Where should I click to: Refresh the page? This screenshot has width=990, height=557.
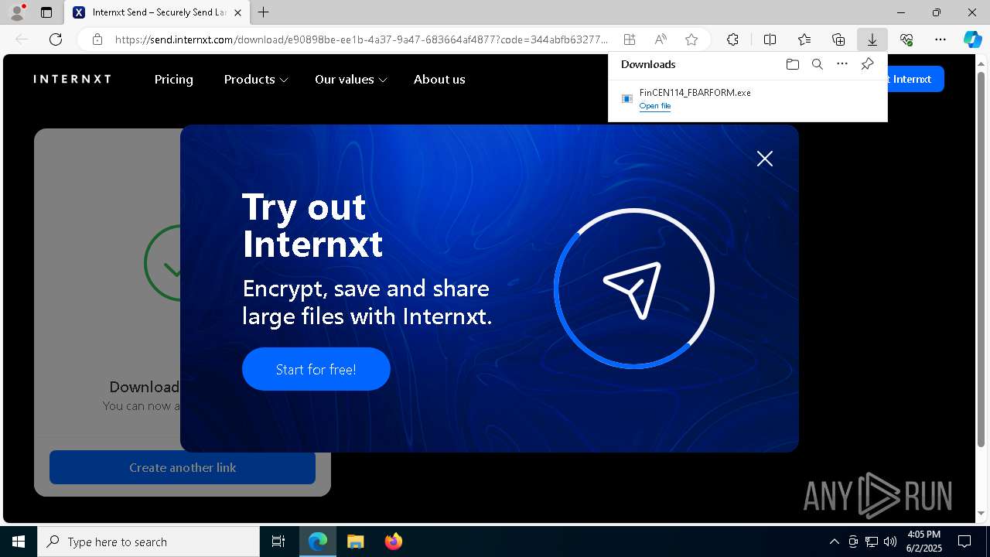[x=56, y=39]
